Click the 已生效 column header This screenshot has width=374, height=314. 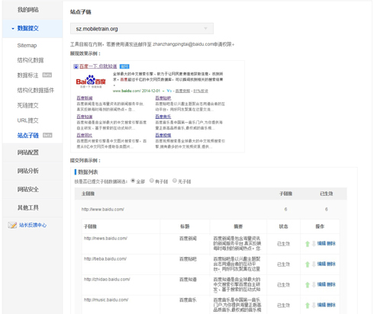[x=327, y=194]
